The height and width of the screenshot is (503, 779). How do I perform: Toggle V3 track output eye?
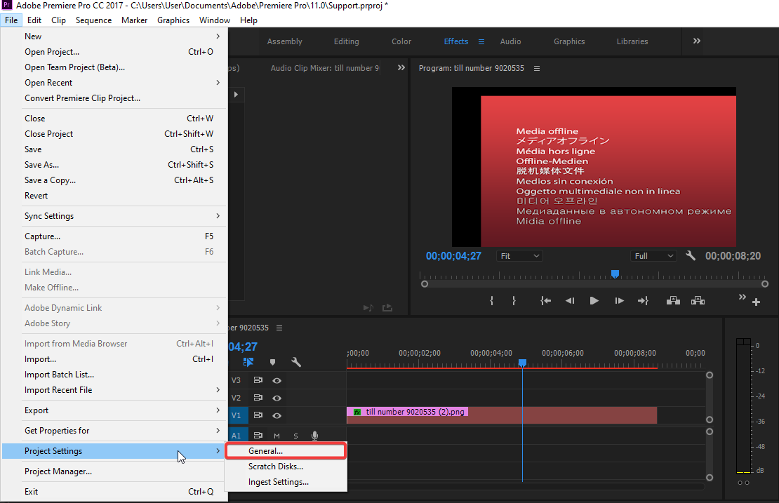[x=277, y=380]
